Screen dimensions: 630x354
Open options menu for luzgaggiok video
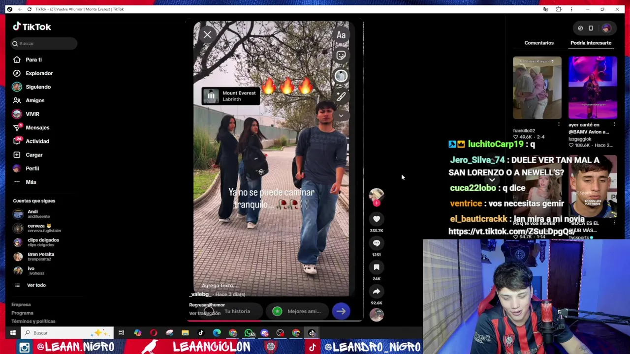click(x=614, y=124)
